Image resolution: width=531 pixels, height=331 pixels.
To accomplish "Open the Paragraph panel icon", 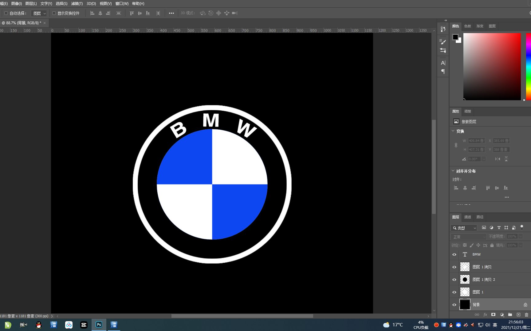I will click(x=443, y=71).
